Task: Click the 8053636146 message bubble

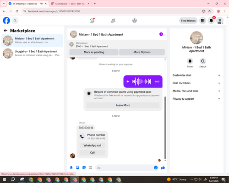Action: [86, 128]
